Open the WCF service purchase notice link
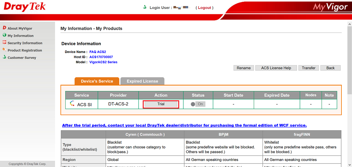 pyautogui.click(x=184, y=125)
